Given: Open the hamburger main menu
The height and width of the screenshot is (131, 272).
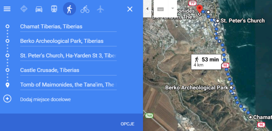Looking at the screenshot, I should click(7, 9).
